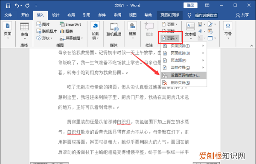Click the text 转身小跑到厨房为我做捞面
This screenshot has width=256, height=164.
tap(94, 72)
